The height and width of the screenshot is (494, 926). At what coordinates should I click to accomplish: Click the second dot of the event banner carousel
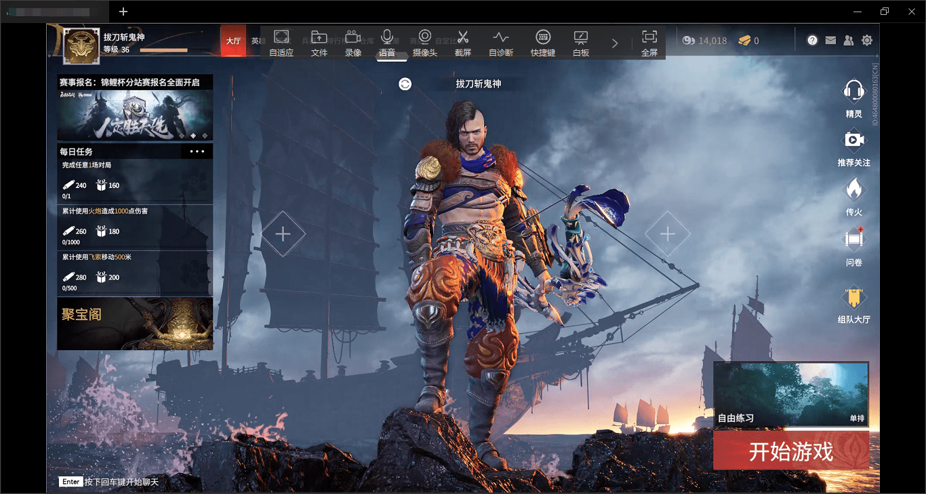tap(193, 136)
